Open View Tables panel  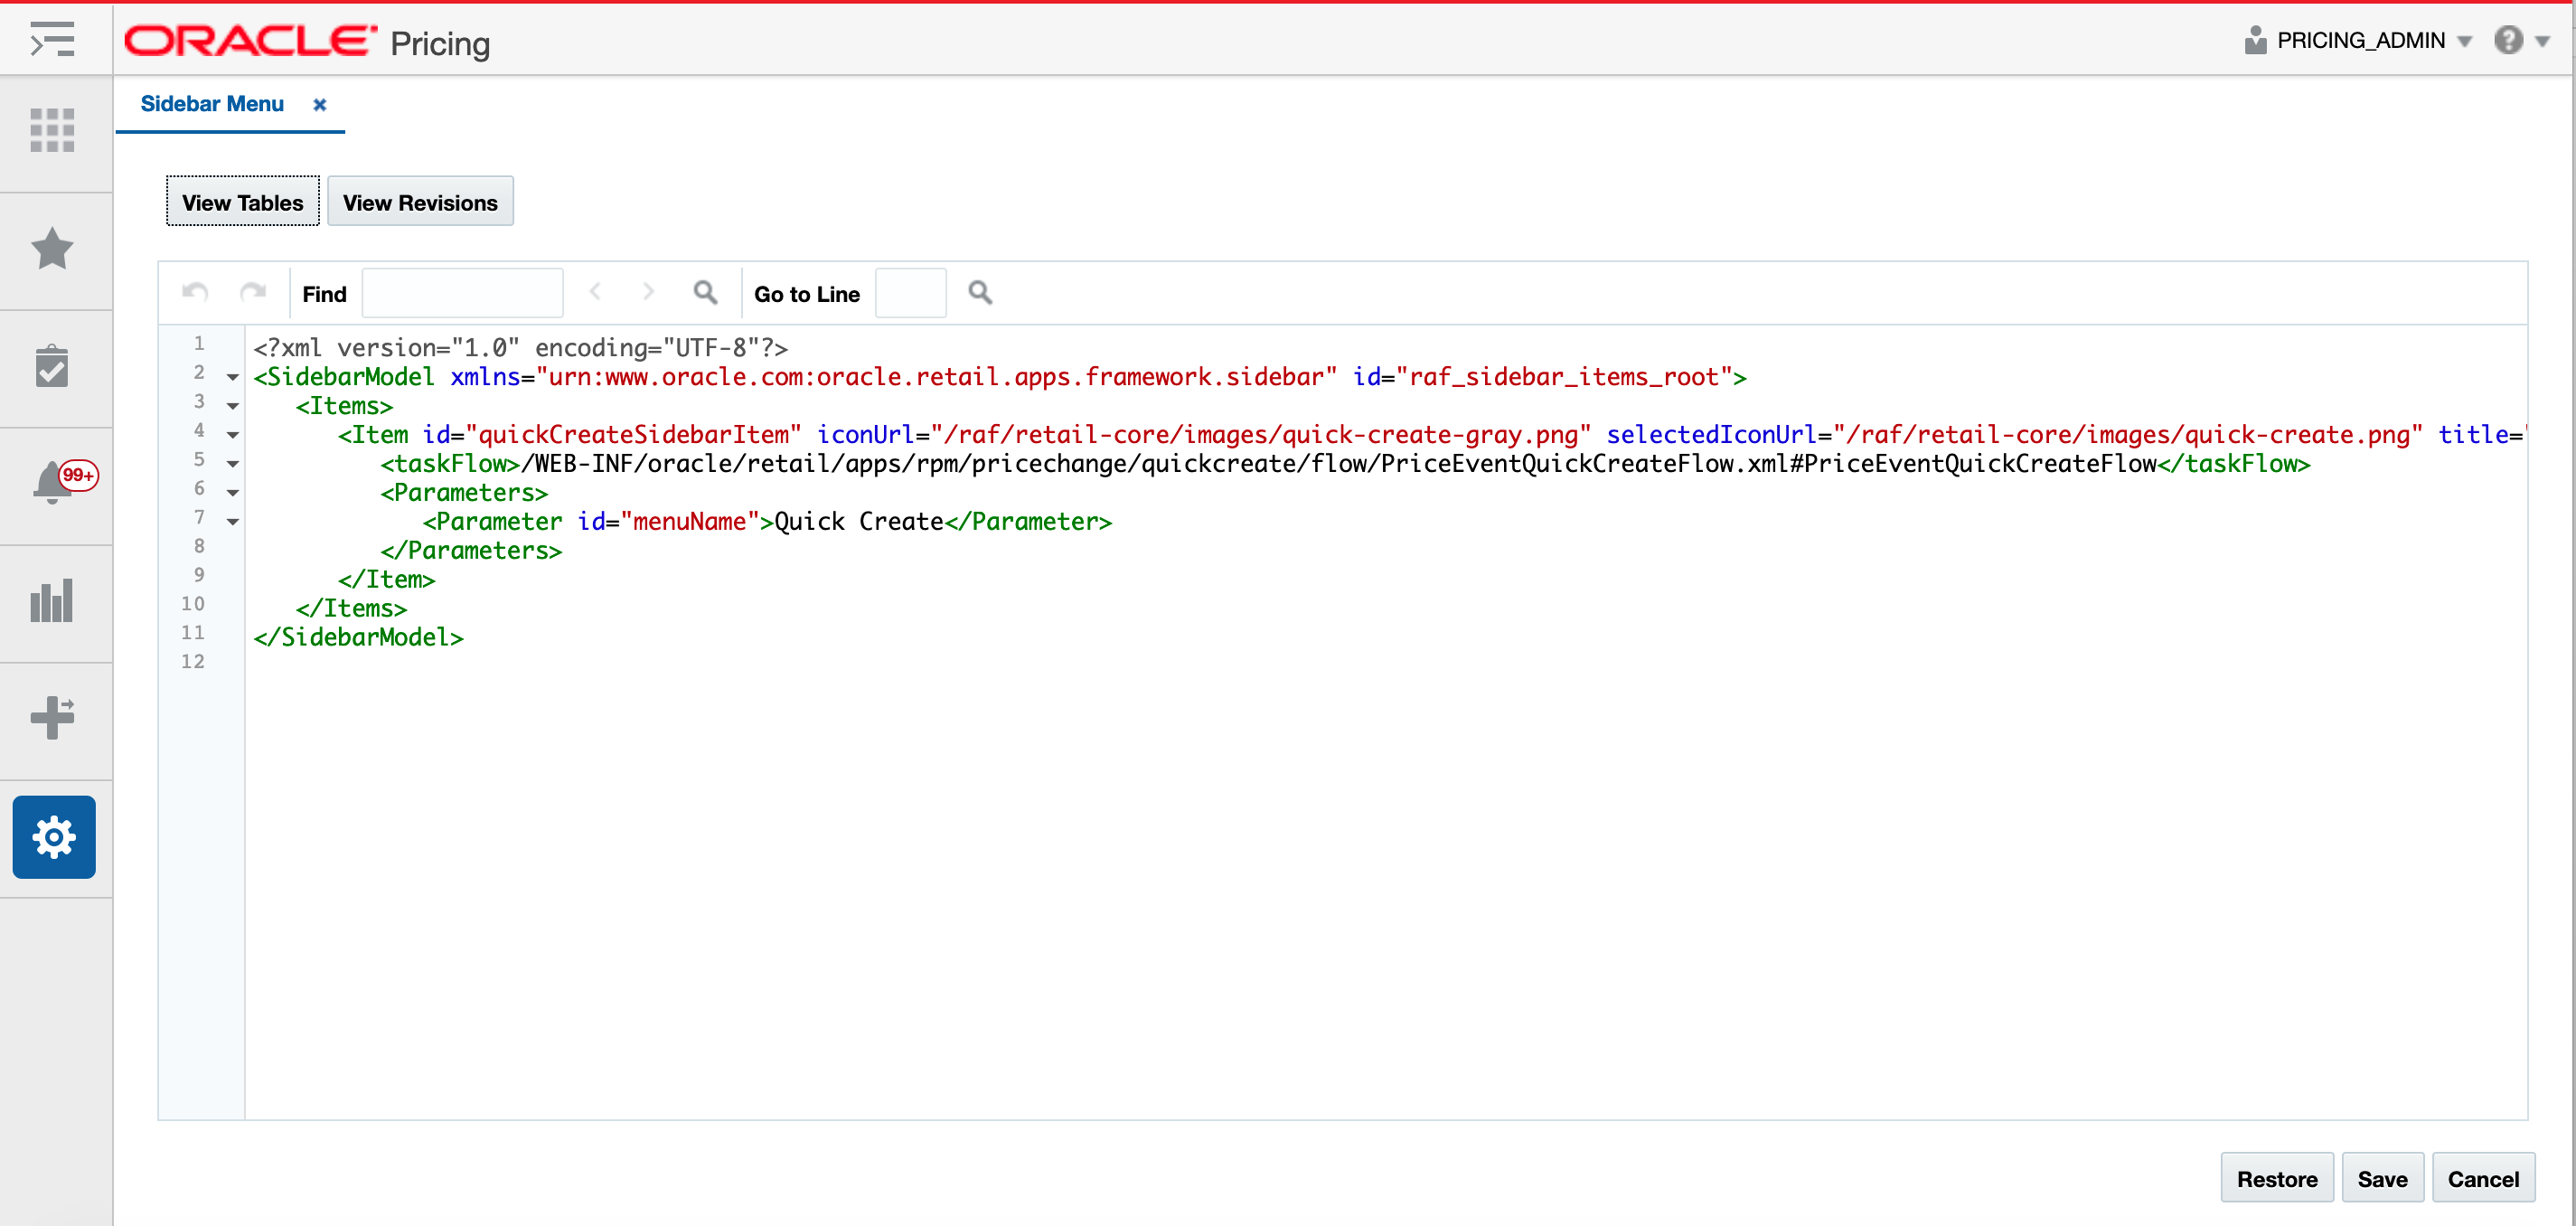pos(243,203)
